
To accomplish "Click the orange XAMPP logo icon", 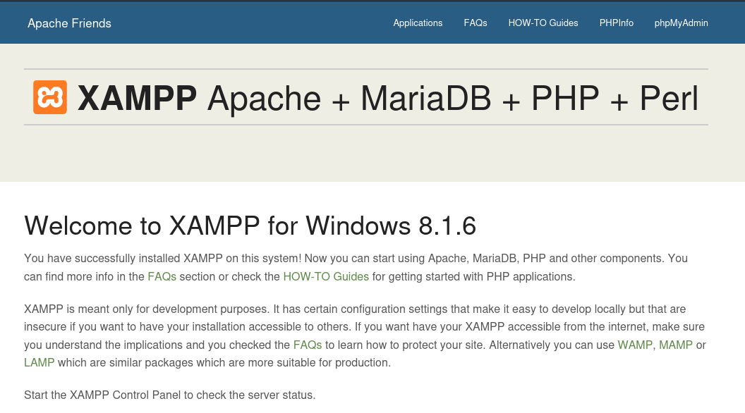I will [50, 97].
